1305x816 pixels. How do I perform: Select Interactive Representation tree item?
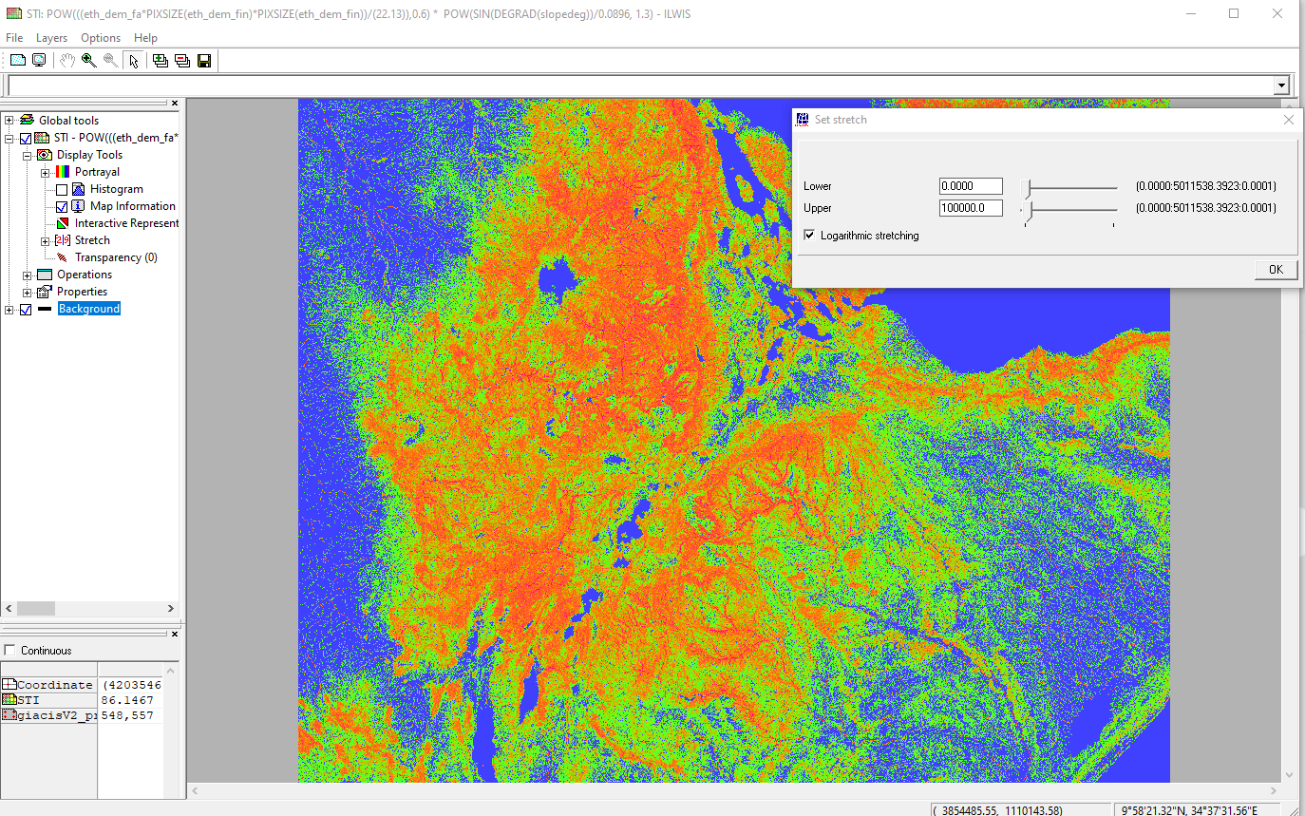pyautogui.click(x=126, y=223)
